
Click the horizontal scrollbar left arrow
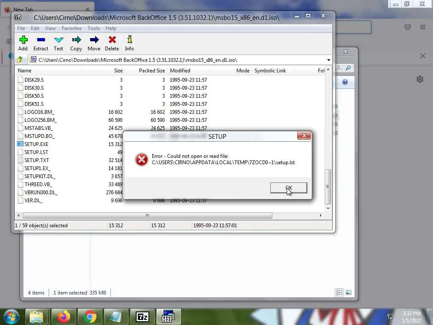(19, 215)
